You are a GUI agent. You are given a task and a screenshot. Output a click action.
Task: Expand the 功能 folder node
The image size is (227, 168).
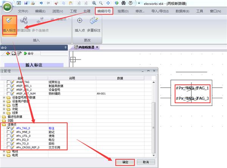(4, 109)
